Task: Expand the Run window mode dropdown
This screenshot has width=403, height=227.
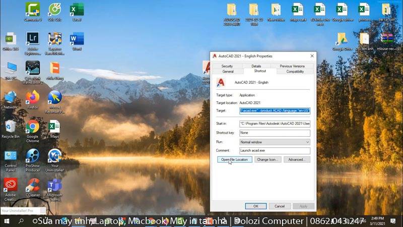Action: pyautogui.click(x=275, y=142)
